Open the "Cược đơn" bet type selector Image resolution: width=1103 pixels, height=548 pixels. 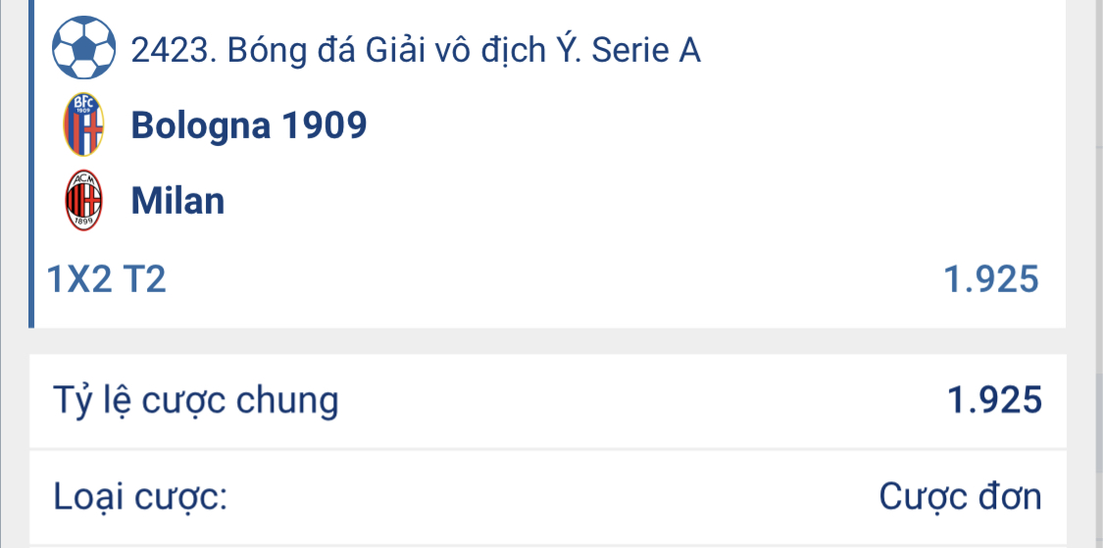pos(960,497)
